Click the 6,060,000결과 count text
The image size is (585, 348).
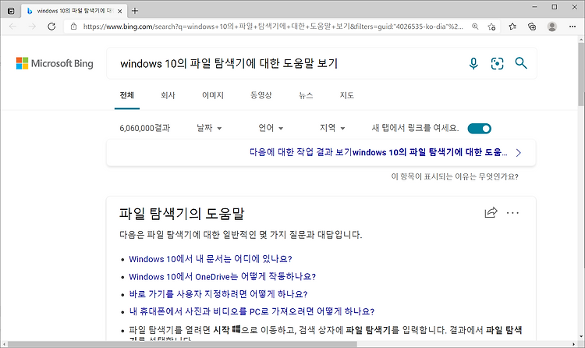(x=145, y=128)
